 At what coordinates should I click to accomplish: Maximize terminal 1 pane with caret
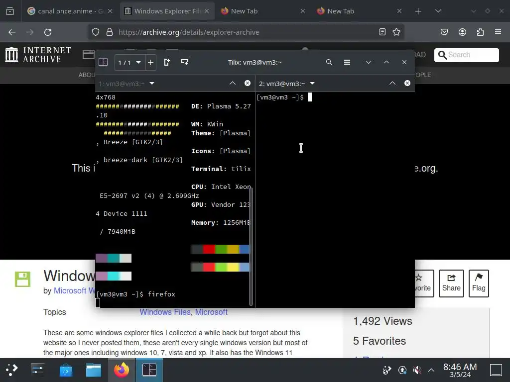pyautogui.click(x=233, y=83)
